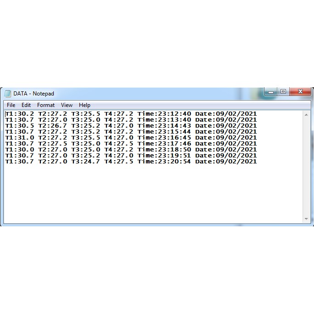Click the scrollbar down arrow
Image resolution: width=314 pixels, height=314 pixels.
306,219
